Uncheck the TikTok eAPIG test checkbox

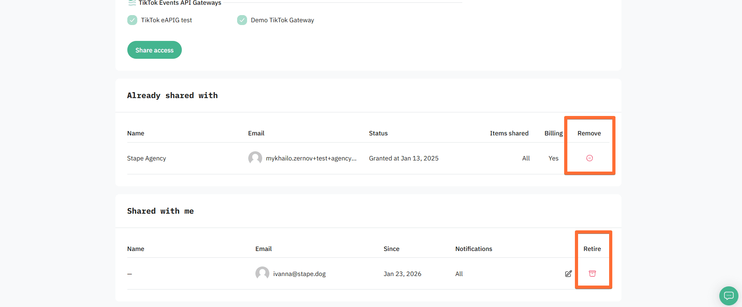coord(132,20)
